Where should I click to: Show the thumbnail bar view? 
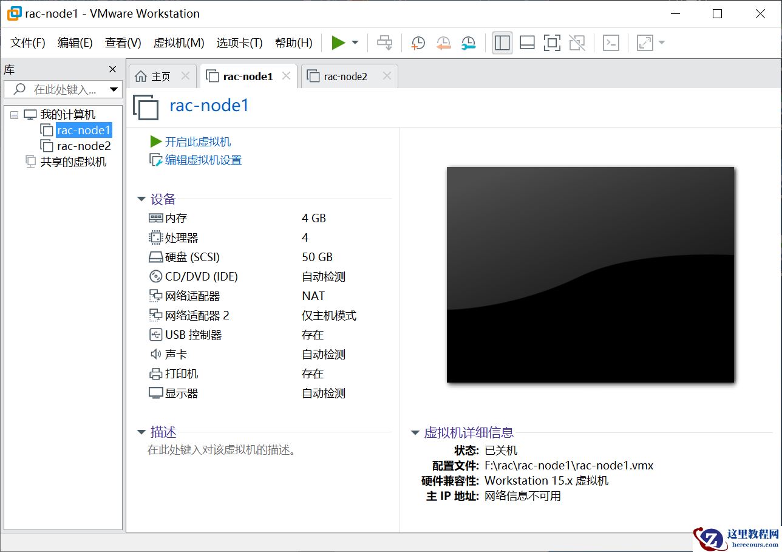click(526, 43)
